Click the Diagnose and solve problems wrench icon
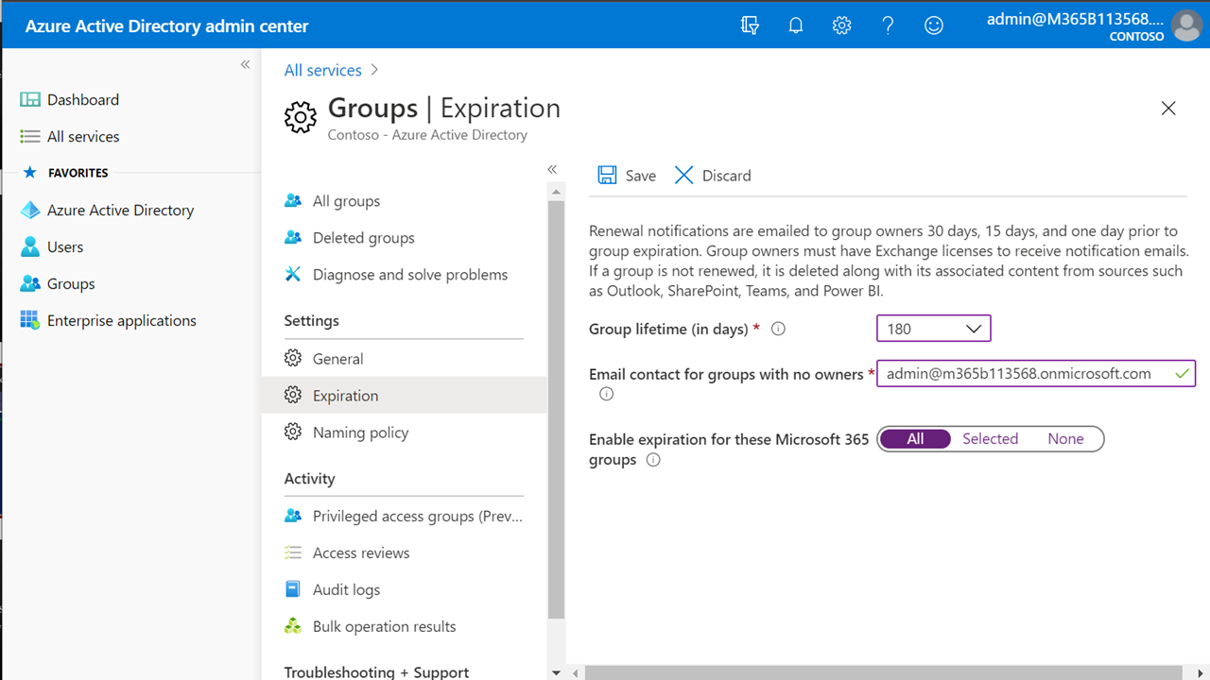 point(293,274)
